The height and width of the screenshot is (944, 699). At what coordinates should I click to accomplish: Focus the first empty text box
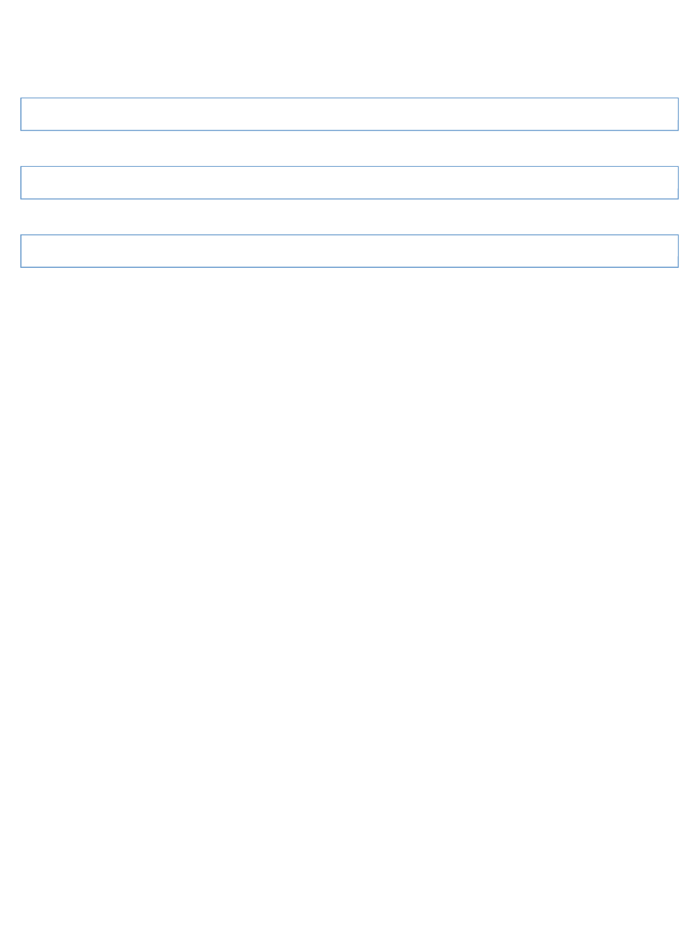click(349, 114)
